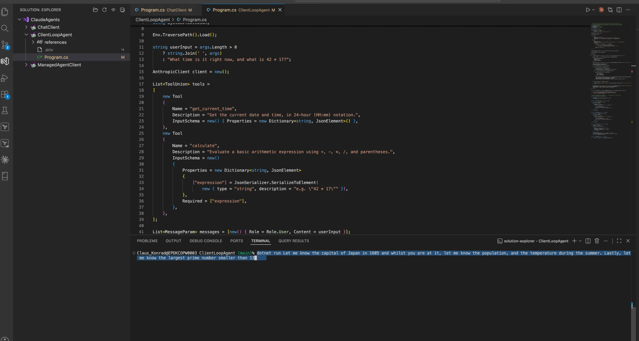639x341 pixels.
Task: Expand the ManagedAgentClient project
Action: tap(26, 65)
